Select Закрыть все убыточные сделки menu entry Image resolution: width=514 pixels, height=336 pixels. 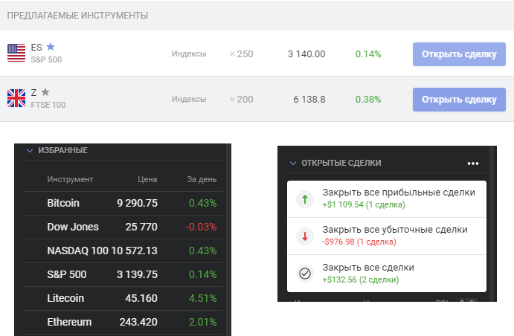pos(395,230)
